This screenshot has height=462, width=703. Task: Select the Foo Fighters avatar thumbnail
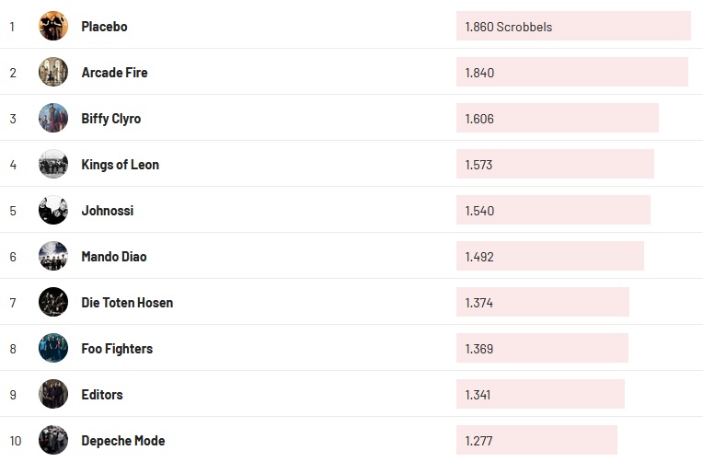pyautogui.click(x=53, y=348)
